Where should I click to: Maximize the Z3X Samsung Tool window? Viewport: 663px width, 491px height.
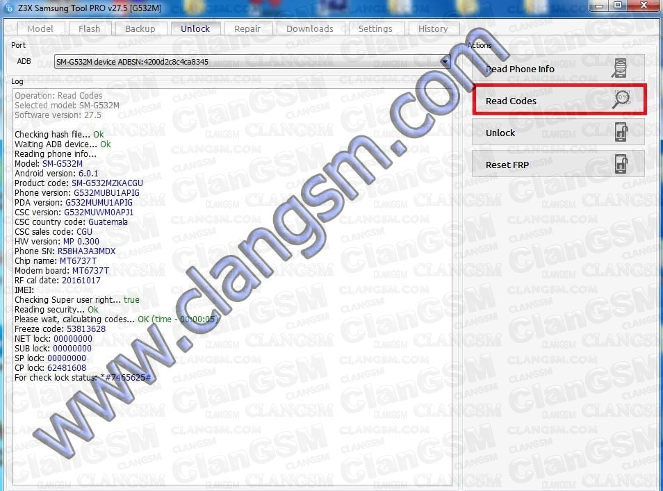(618, 6)
